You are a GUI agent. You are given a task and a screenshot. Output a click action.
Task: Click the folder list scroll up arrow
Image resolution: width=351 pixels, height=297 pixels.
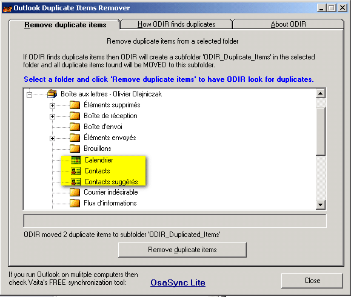click(321, 93)
